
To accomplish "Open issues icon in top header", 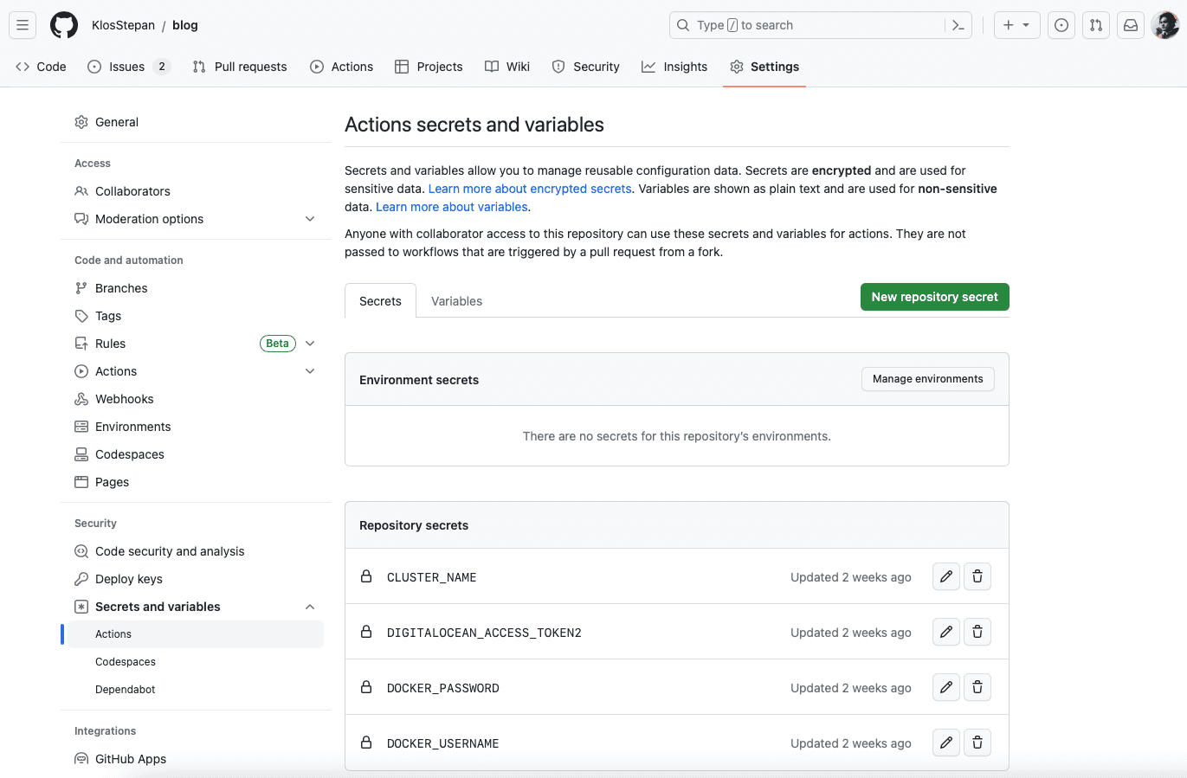I will coord(1061,25).
